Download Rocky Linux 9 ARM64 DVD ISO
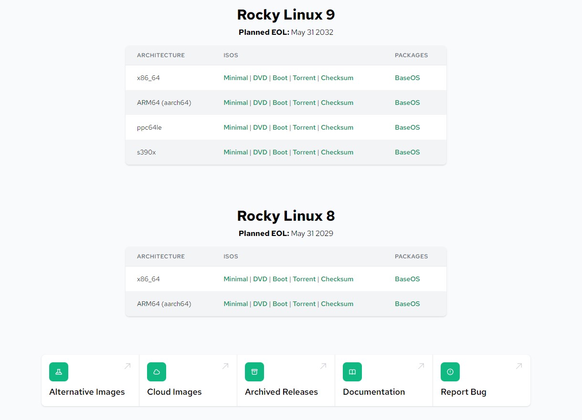This screenshot has height=420, width=582. click(260, 102)
